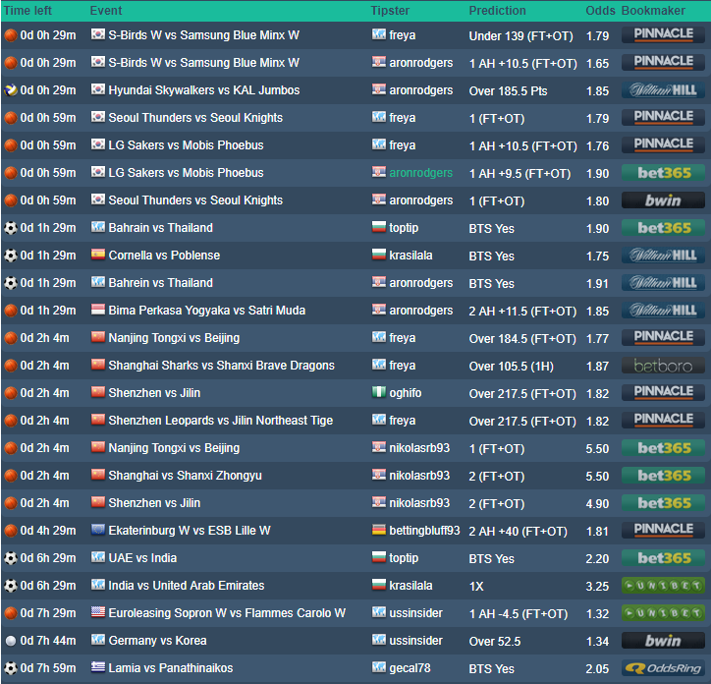Image resolution: width=711 pixels, height=684 pixels.
Task: Click Indonesia flag beside Bima Perkasa Yogyaka
Action: [98, 310]
